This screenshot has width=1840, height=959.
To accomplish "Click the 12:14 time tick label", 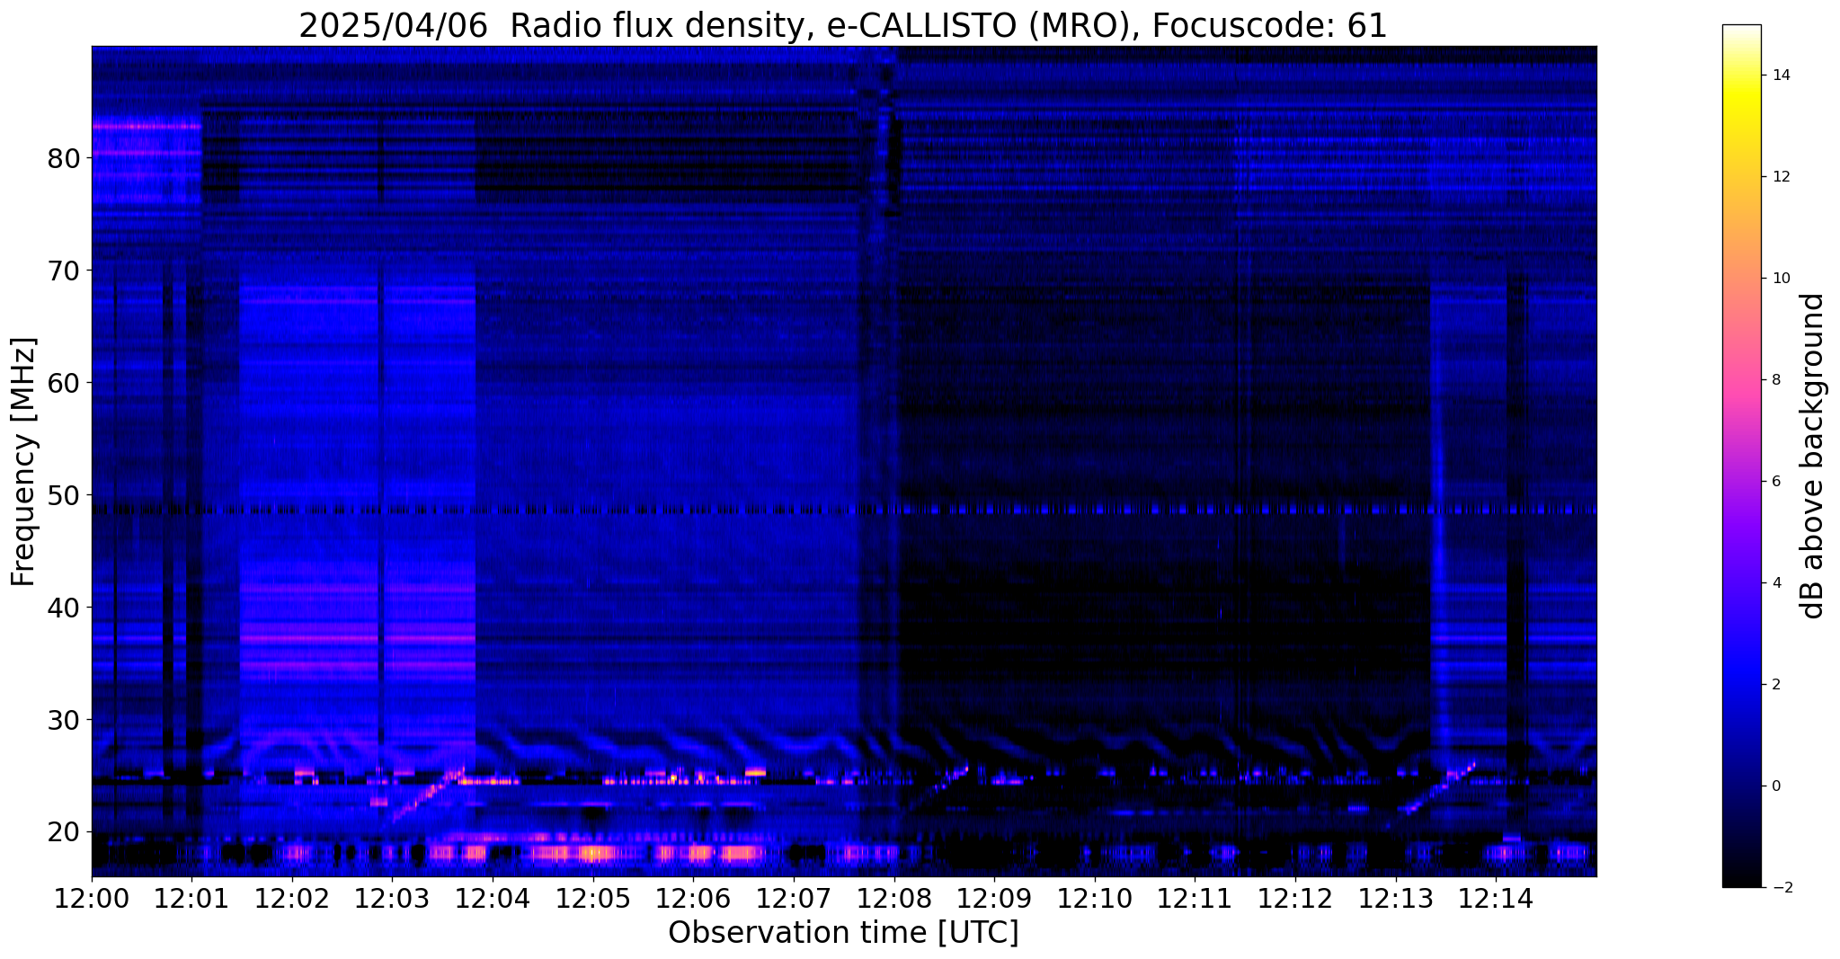I will pos(1496,899).
